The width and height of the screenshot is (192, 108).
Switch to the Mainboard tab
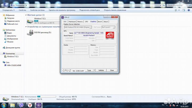tap(72, 22)
